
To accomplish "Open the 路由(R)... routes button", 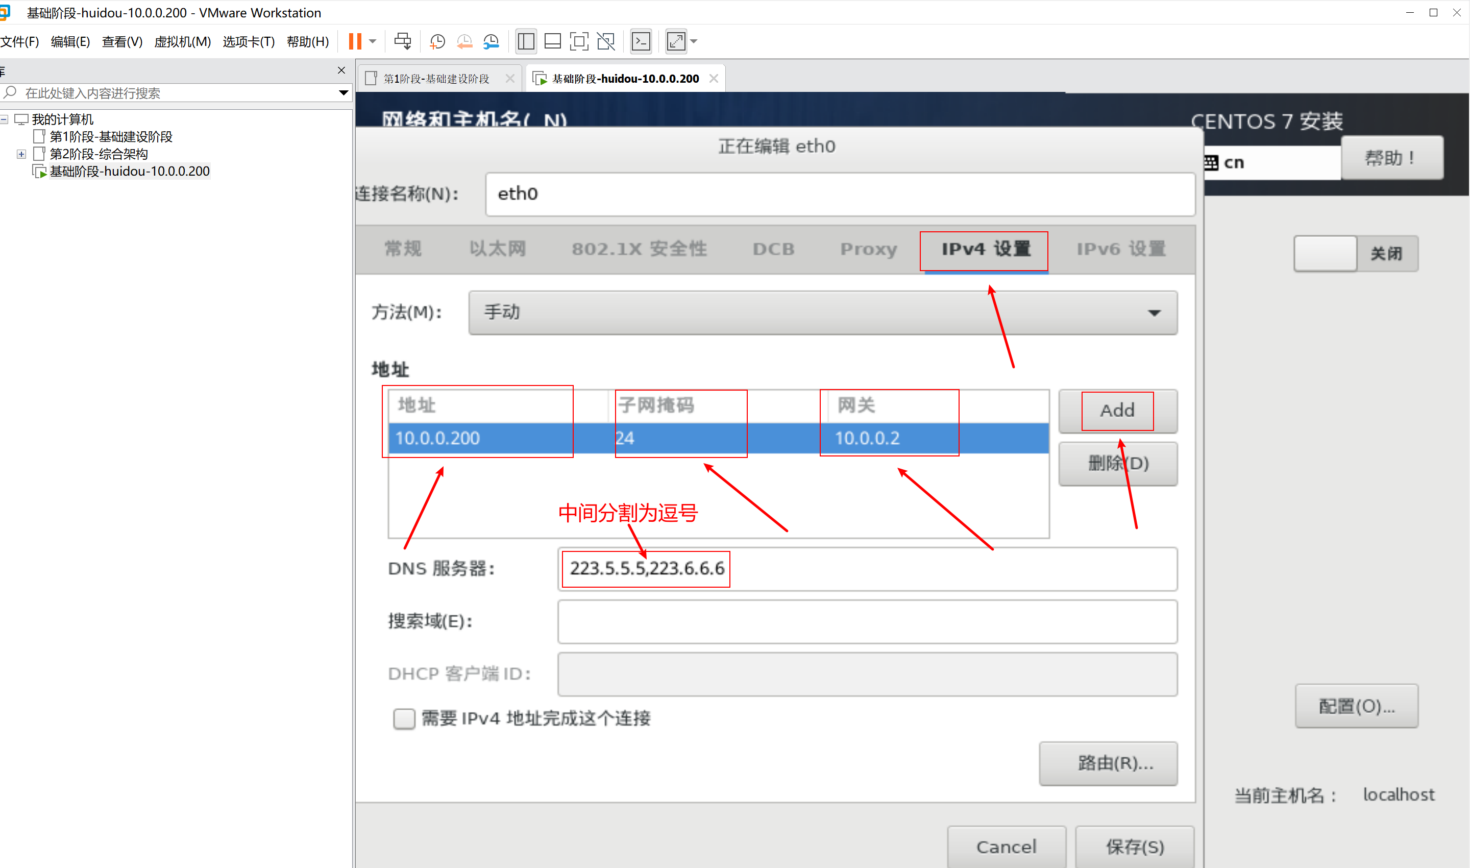I will (x=1108, y=763).
